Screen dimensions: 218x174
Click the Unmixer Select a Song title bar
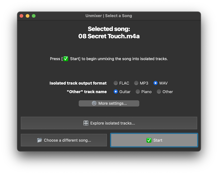(x=109, y=16)
